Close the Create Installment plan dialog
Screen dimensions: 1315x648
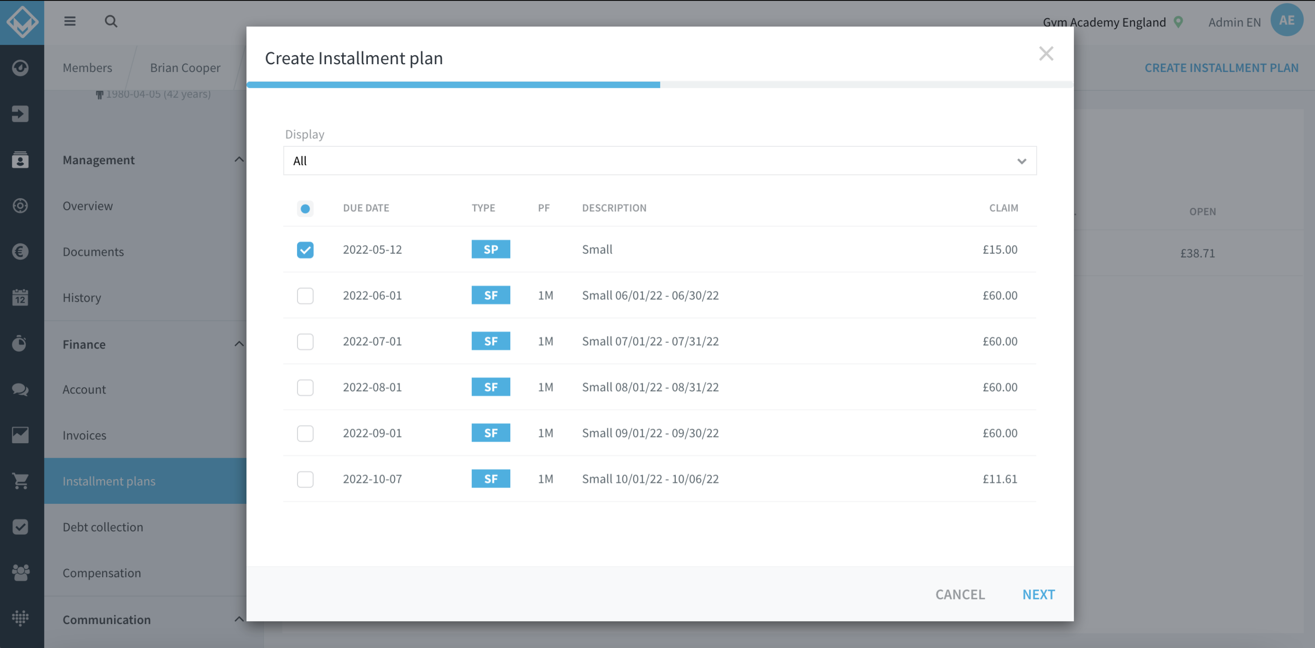click(1046, 54)
